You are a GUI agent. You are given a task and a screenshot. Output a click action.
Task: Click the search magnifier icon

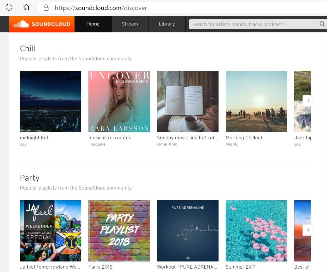point(322,24)
